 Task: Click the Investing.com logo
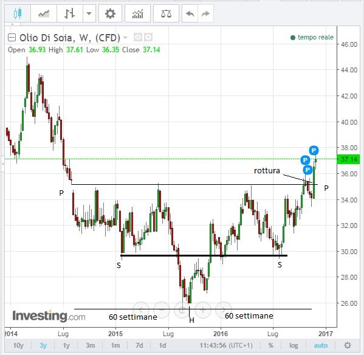[49, 316]
